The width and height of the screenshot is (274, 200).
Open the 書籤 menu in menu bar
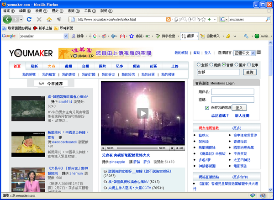(74, 11)
